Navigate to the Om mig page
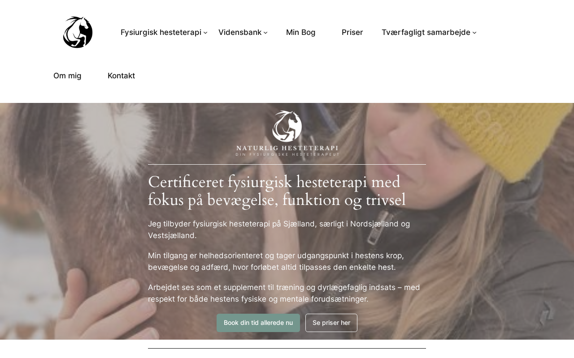Image resolution: width=574 pixels, height=358 pixels. [x=67, y=76]
